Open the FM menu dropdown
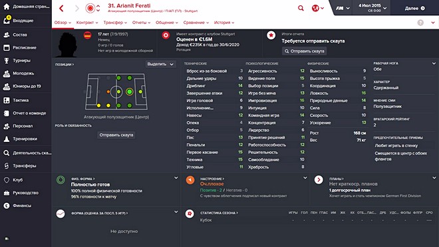Image resolution: width=439 pixels, height=247 pixels. click(x=343, y=8)
